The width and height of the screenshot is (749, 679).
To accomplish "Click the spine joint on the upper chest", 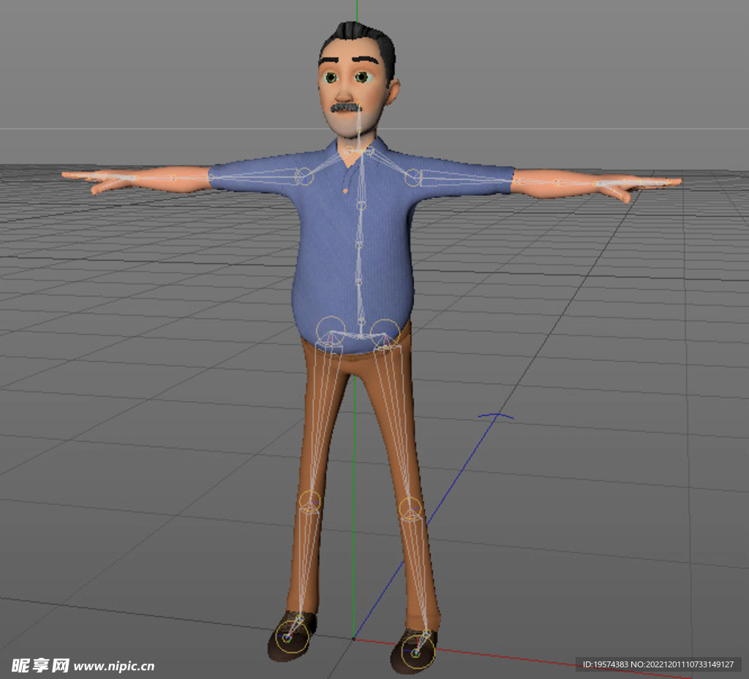I will [360, 206].
